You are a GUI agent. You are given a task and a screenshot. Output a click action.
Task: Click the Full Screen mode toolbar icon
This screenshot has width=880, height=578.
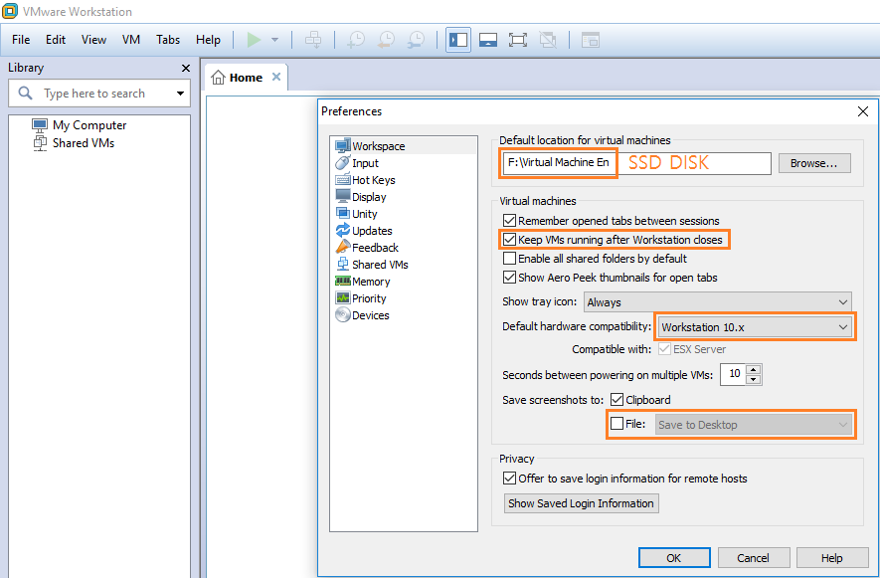[x=517, y=40]
